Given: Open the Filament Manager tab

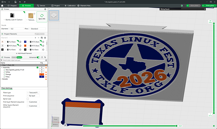Looking at the screenshot, I should click(x=84, y=6).
